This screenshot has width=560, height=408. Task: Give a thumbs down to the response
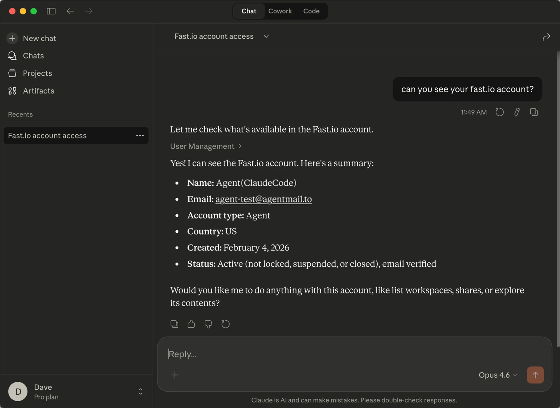pos(208,324)
